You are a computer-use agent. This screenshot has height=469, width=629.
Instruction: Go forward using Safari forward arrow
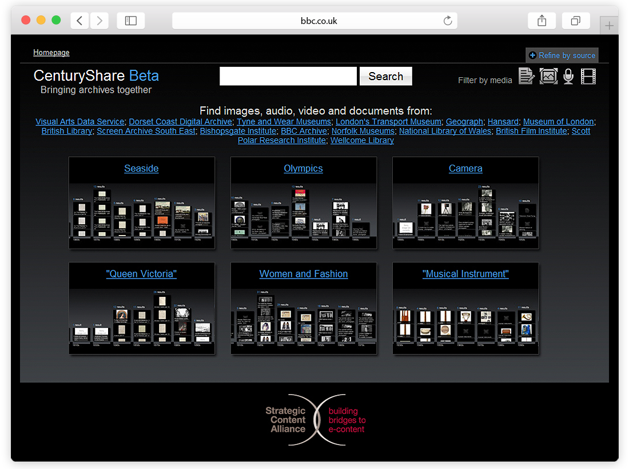99,21
